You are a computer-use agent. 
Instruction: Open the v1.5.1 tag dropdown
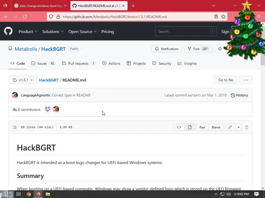[x=23, y=80]
